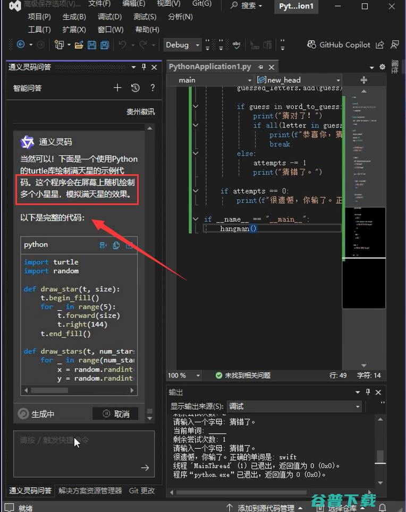
Task: Close the 通义灵码问答 panel
Action: [x=154, y=67]
